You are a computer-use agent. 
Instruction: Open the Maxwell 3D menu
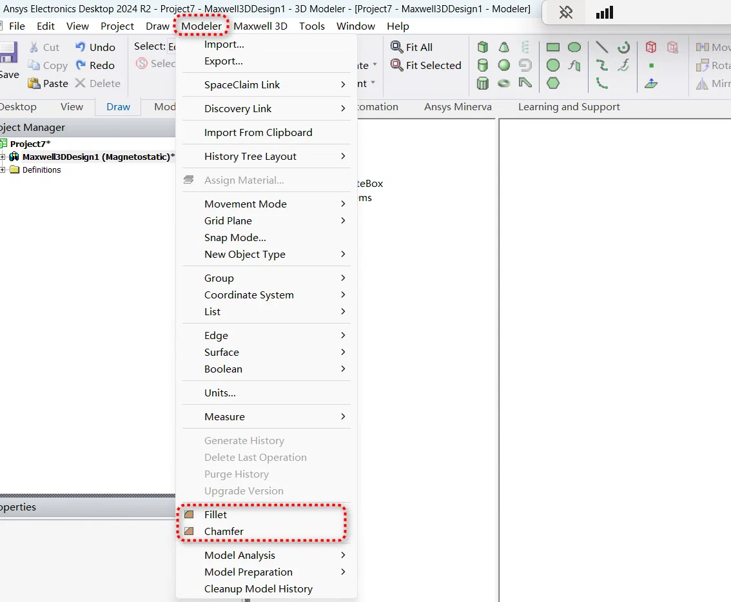coord(260,26)
